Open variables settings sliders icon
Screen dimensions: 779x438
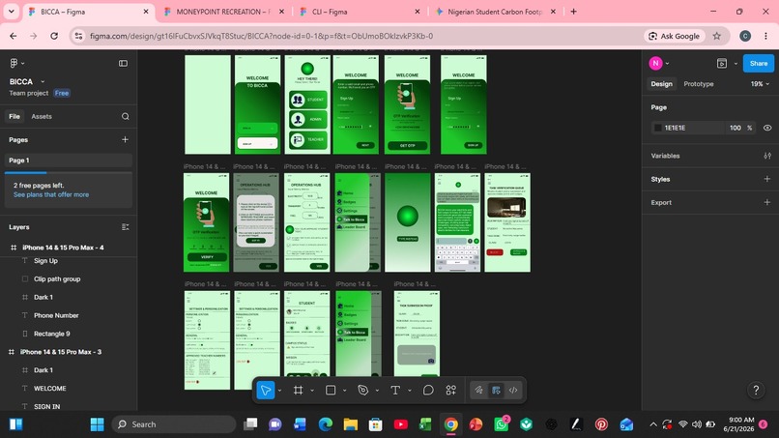(x=767, y=156)
